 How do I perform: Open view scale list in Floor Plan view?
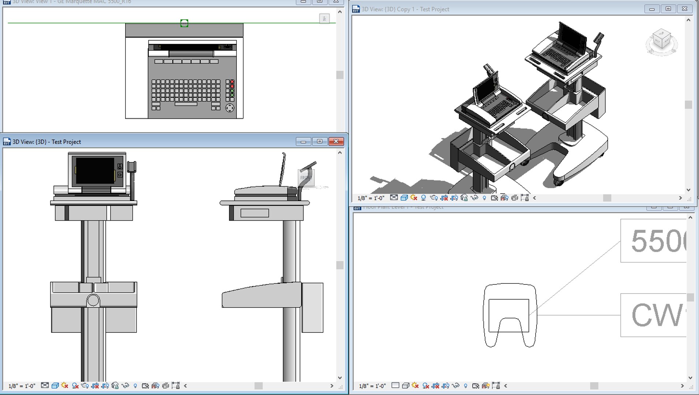tap(372, 386)
